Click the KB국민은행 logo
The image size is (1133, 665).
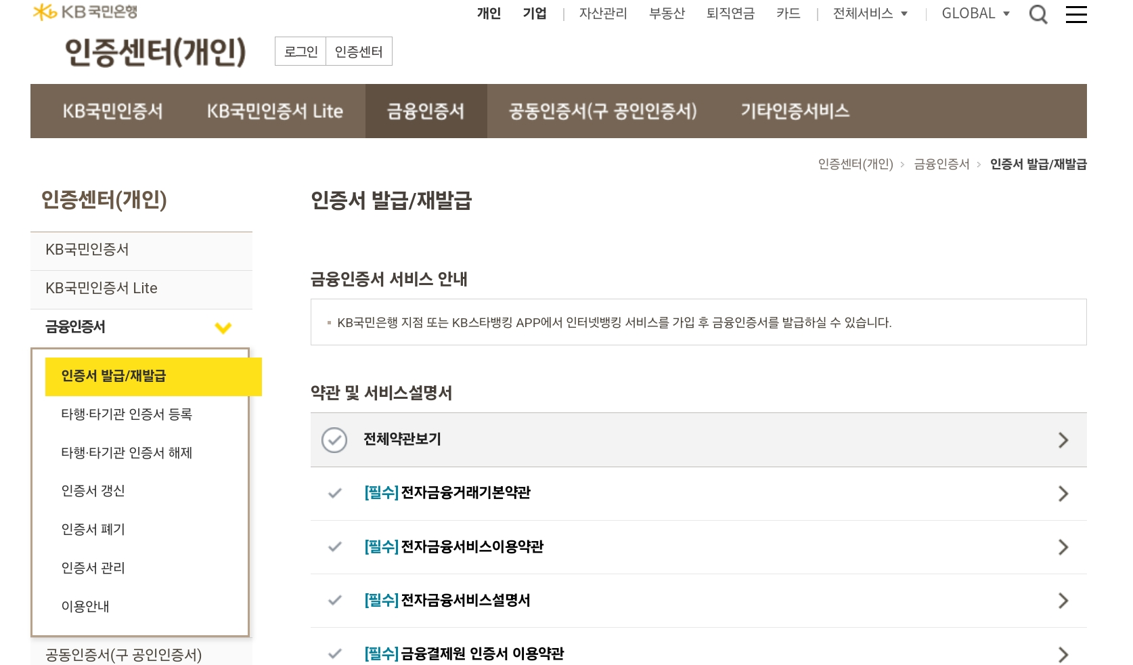(x=85, y=12)
